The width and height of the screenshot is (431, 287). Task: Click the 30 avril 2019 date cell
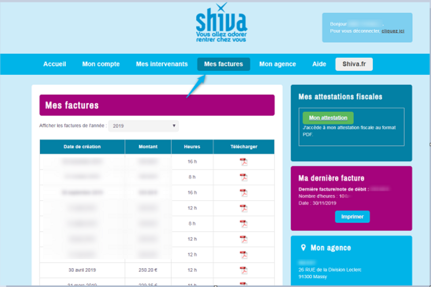82,270
